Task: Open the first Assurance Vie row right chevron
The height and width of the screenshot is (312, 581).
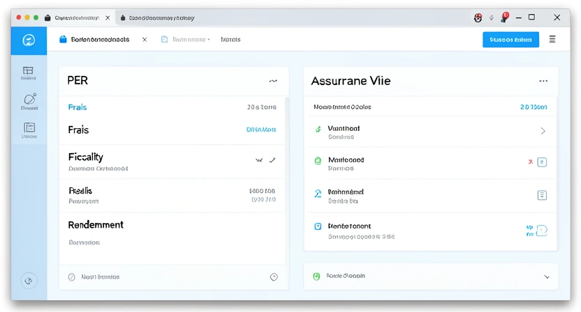Action: click(543, 131)
